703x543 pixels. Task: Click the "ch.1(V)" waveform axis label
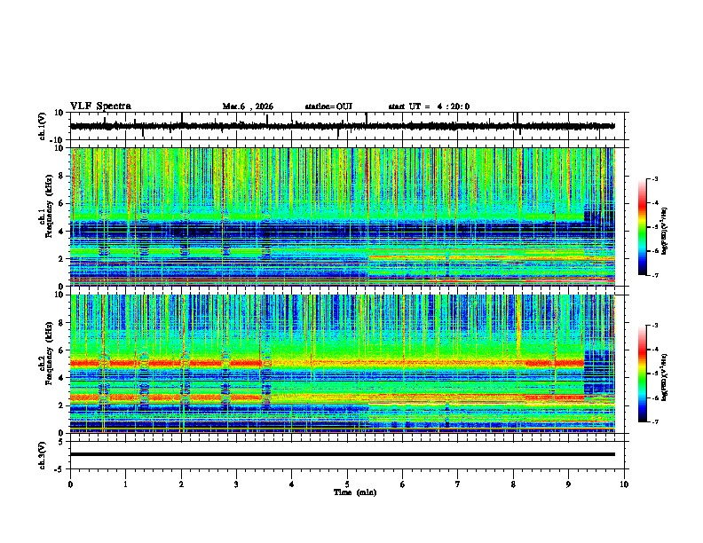(x=43, y=126)
